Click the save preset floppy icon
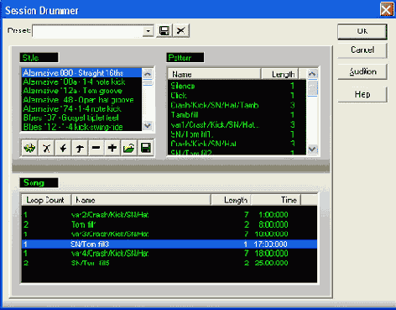The width and height of the screenshot is (396, 310). tap(164, 30)
